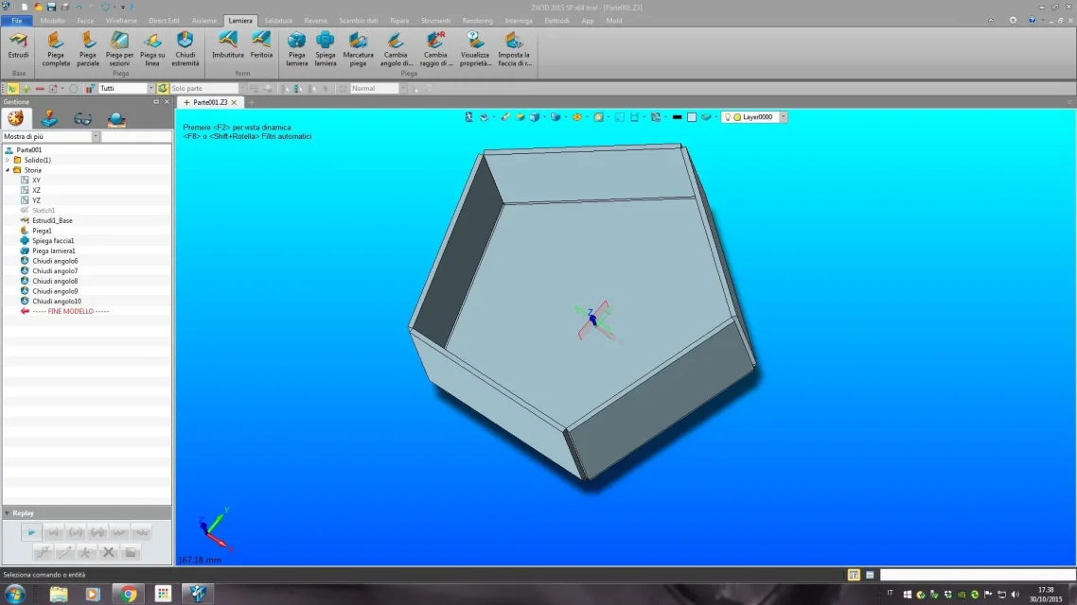Click the shaded cube display icon
Screen dimensions: 1077x605
click(x=535, y=117)
